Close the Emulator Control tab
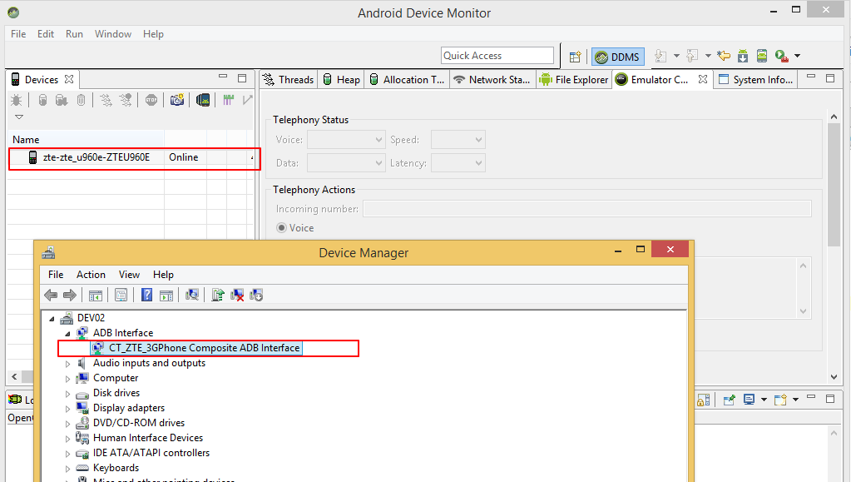 [x=703, y=79]
